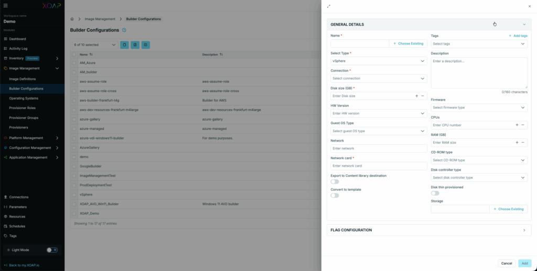
Task: Click the minus icon for CPUs
Action: click(523, 125)
